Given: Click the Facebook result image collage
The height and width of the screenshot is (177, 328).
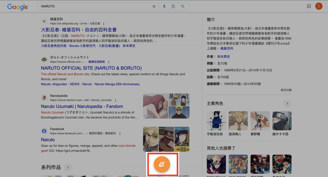Looking at the screenshot, I should click(x=166, y=139).
